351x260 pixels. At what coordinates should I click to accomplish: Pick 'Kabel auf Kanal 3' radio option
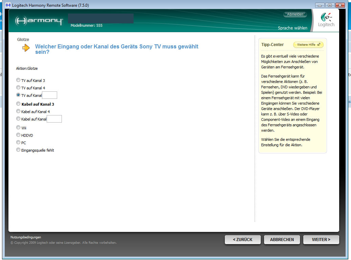18,104
